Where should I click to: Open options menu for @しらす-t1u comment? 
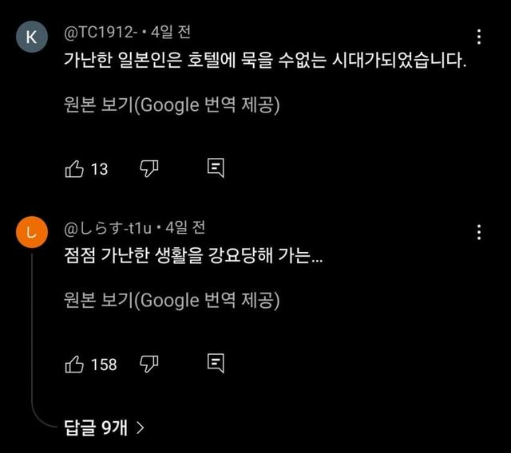(478, 232)
